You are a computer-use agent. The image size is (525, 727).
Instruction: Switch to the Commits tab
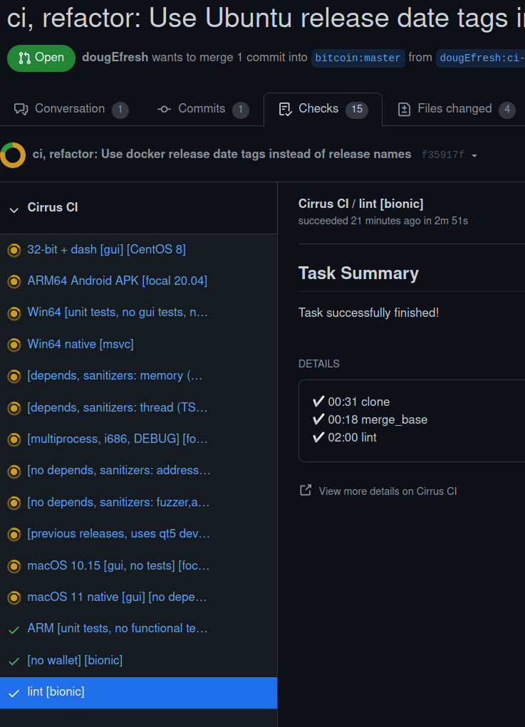[x=203, y=109]
